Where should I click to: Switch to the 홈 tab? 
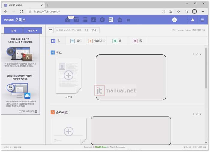pyautogui.click(x=55, y=41)
